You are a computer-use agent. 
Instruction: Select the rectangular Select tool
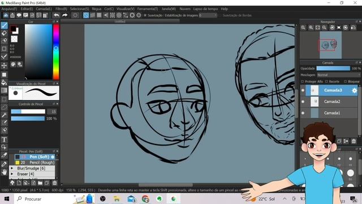[4, 100]
